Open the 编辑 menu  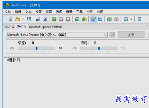(x=18, y=12)
